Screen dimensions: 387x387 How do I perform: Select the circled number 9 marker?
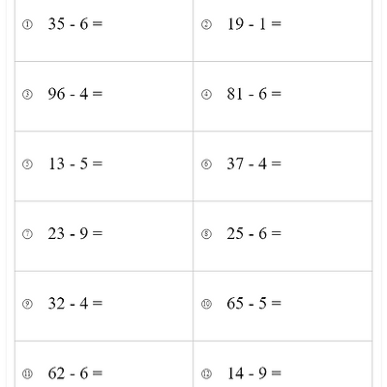pyautogui.click(x=27, y=304)
